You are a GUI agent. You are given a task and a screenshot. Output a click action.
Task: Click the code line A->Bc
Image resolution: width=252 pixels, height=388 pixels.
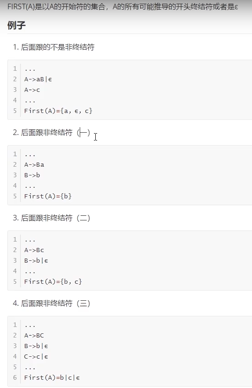click(34, 250)
